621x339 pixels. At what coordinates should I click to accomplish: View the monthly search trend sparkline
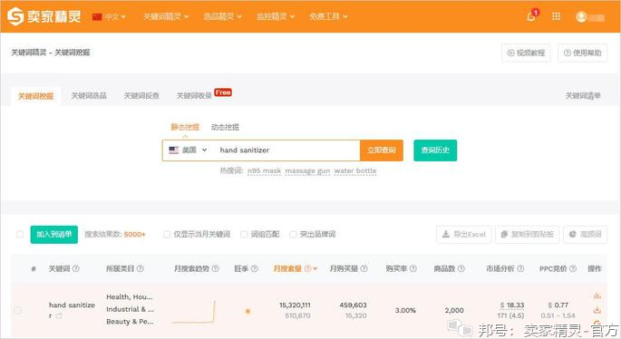coord(194,312)
